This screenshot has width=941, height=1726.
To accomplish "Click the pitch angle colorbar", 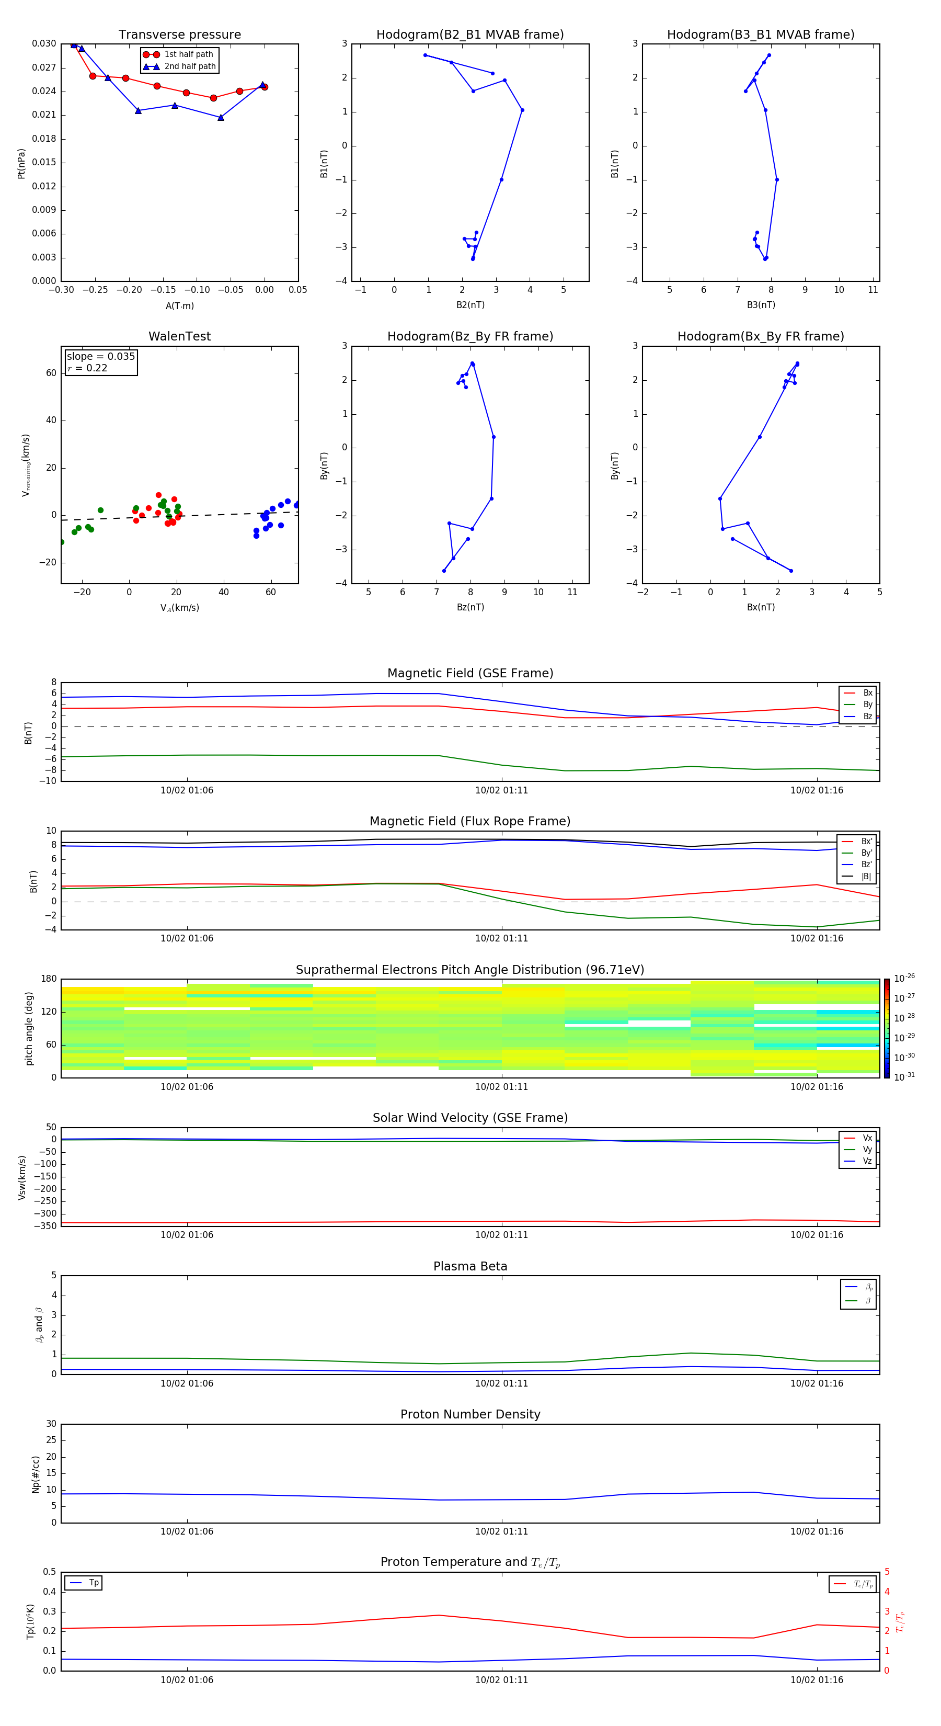I will (887, 1028).
